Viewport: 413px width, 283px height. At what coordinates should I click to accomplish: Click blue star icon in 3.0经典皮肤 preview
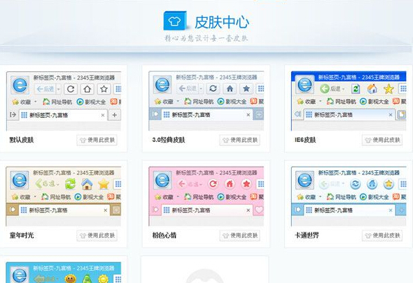(x=246, y=89)
